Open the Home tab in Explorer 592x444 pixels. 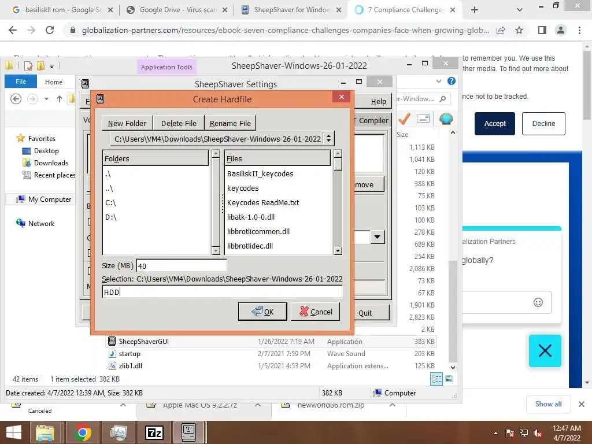pyautogui.click(x=54, y=82)
